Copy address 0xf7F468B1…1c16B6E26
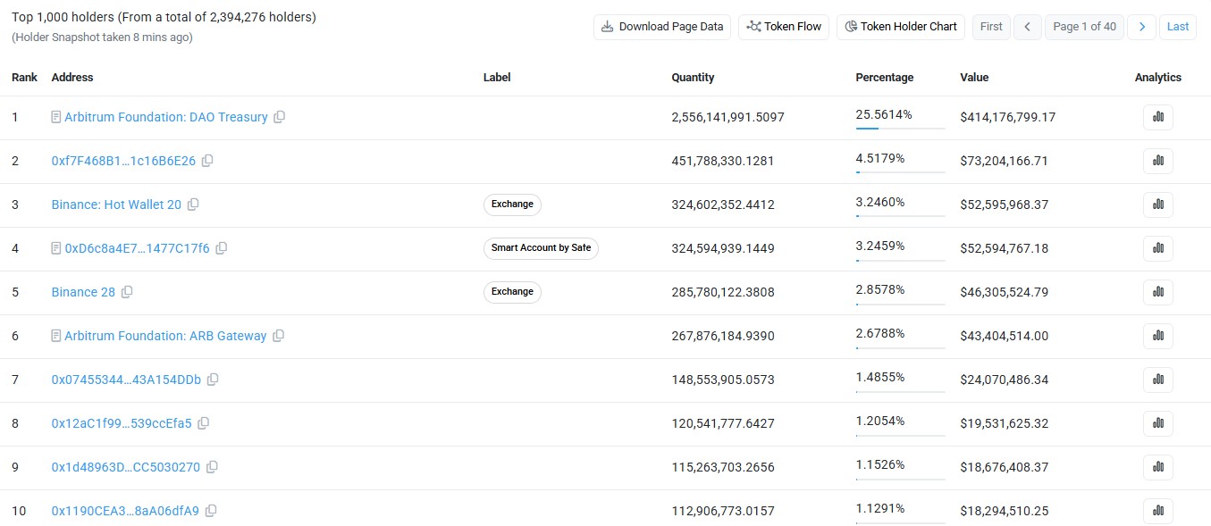The width and height of the screenshot is (1211, 526). 207,161
